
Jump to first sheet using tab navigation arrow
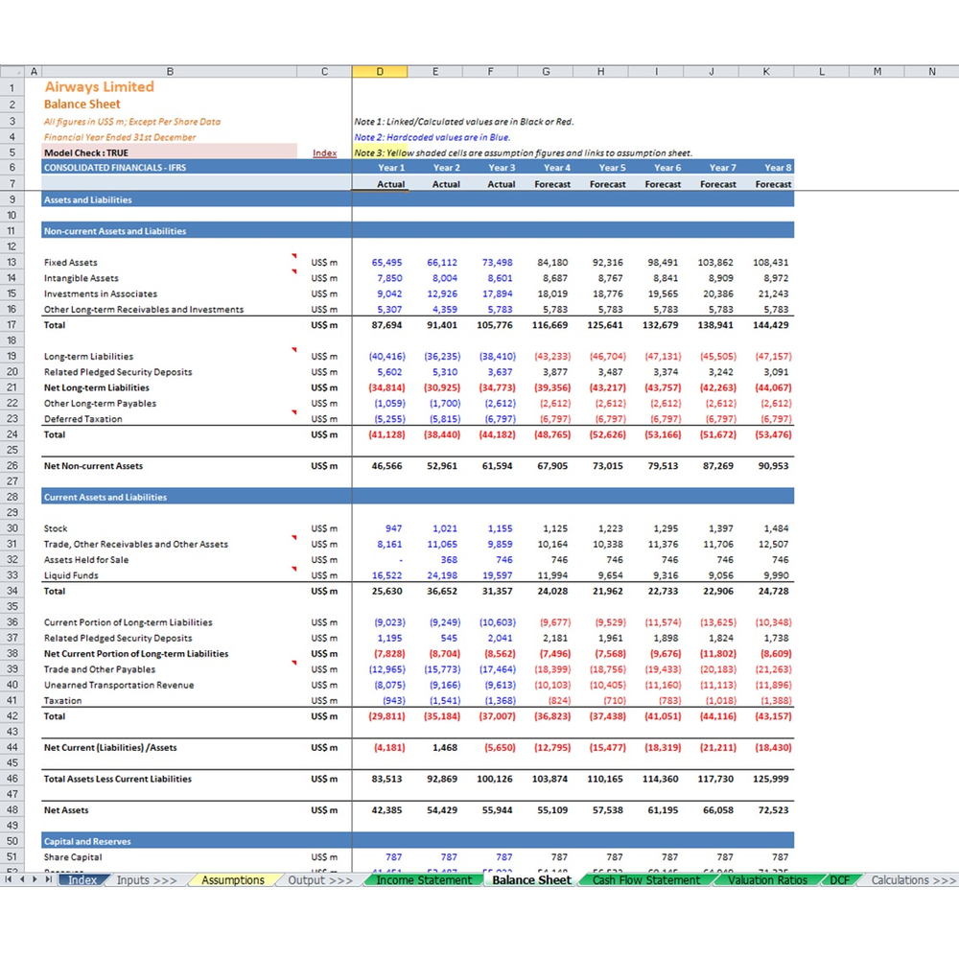tap(8, 879)
